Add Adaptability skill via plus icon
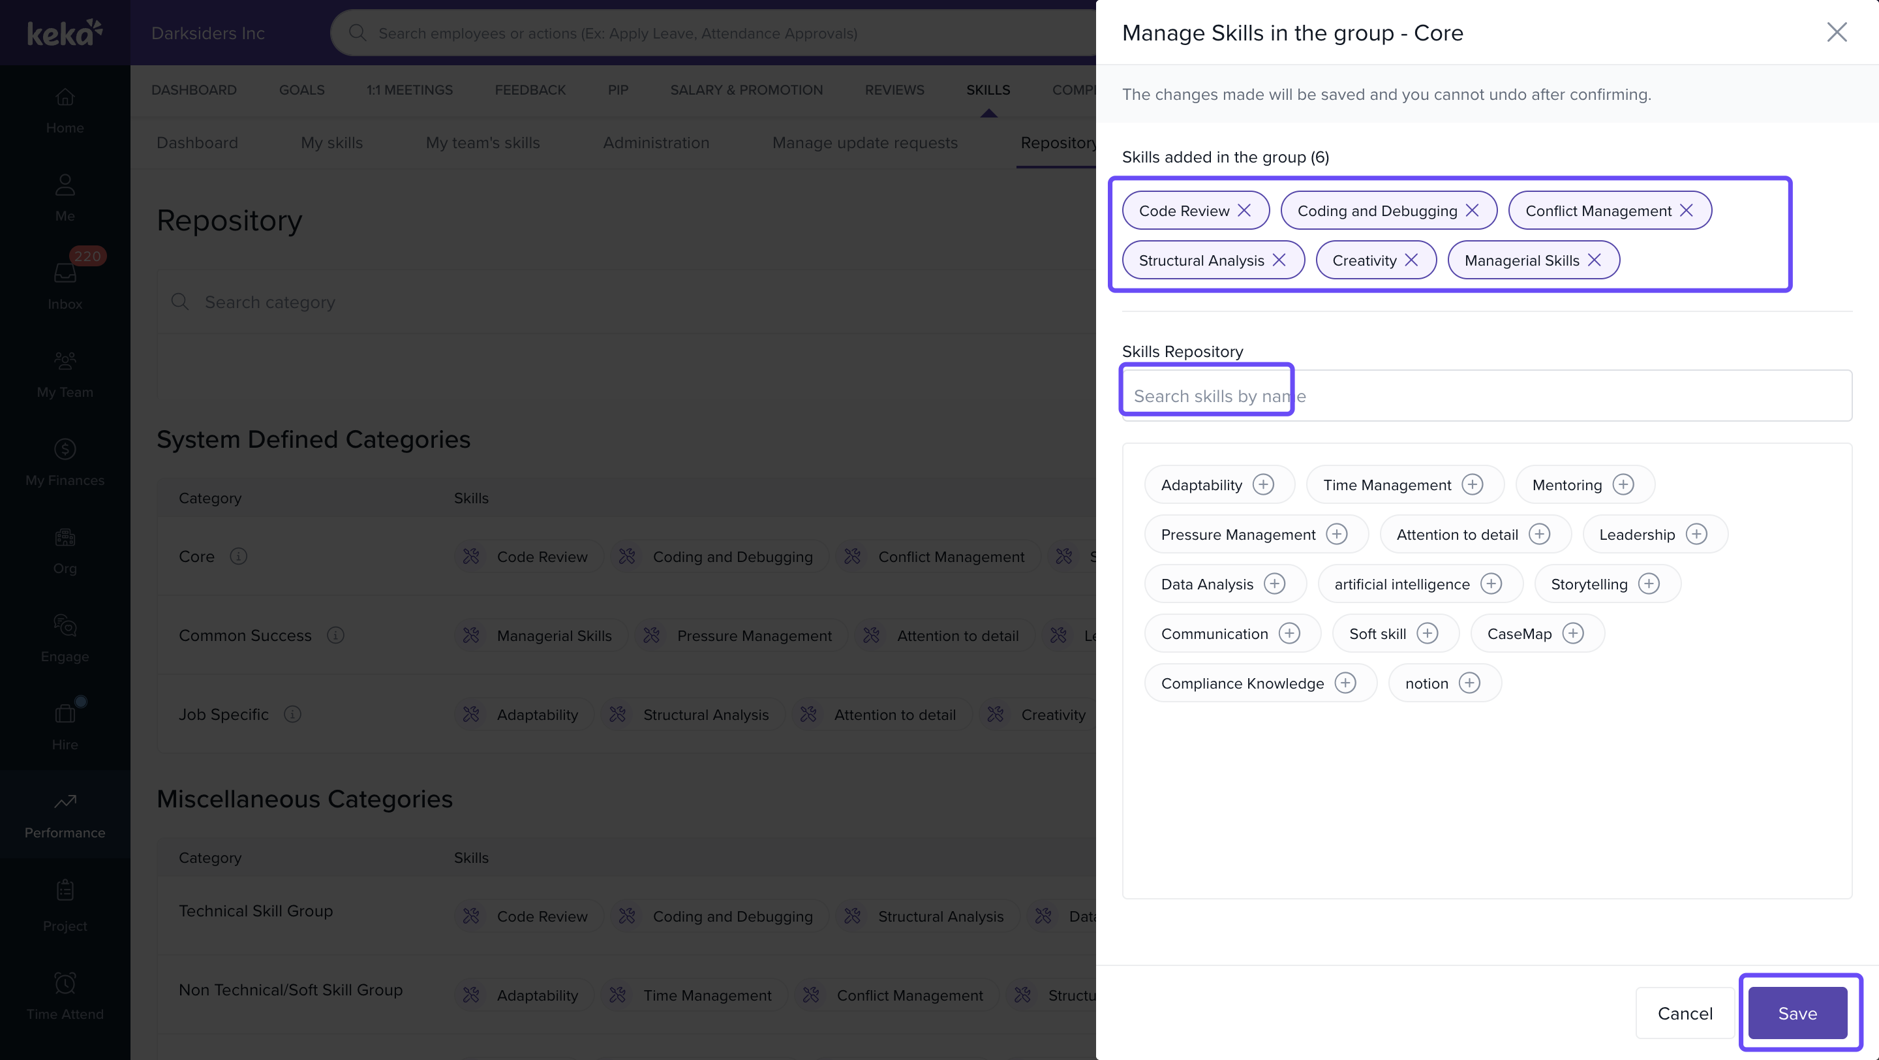This screenshot has width=1879, height=1060. click(x=1263, y=485)
